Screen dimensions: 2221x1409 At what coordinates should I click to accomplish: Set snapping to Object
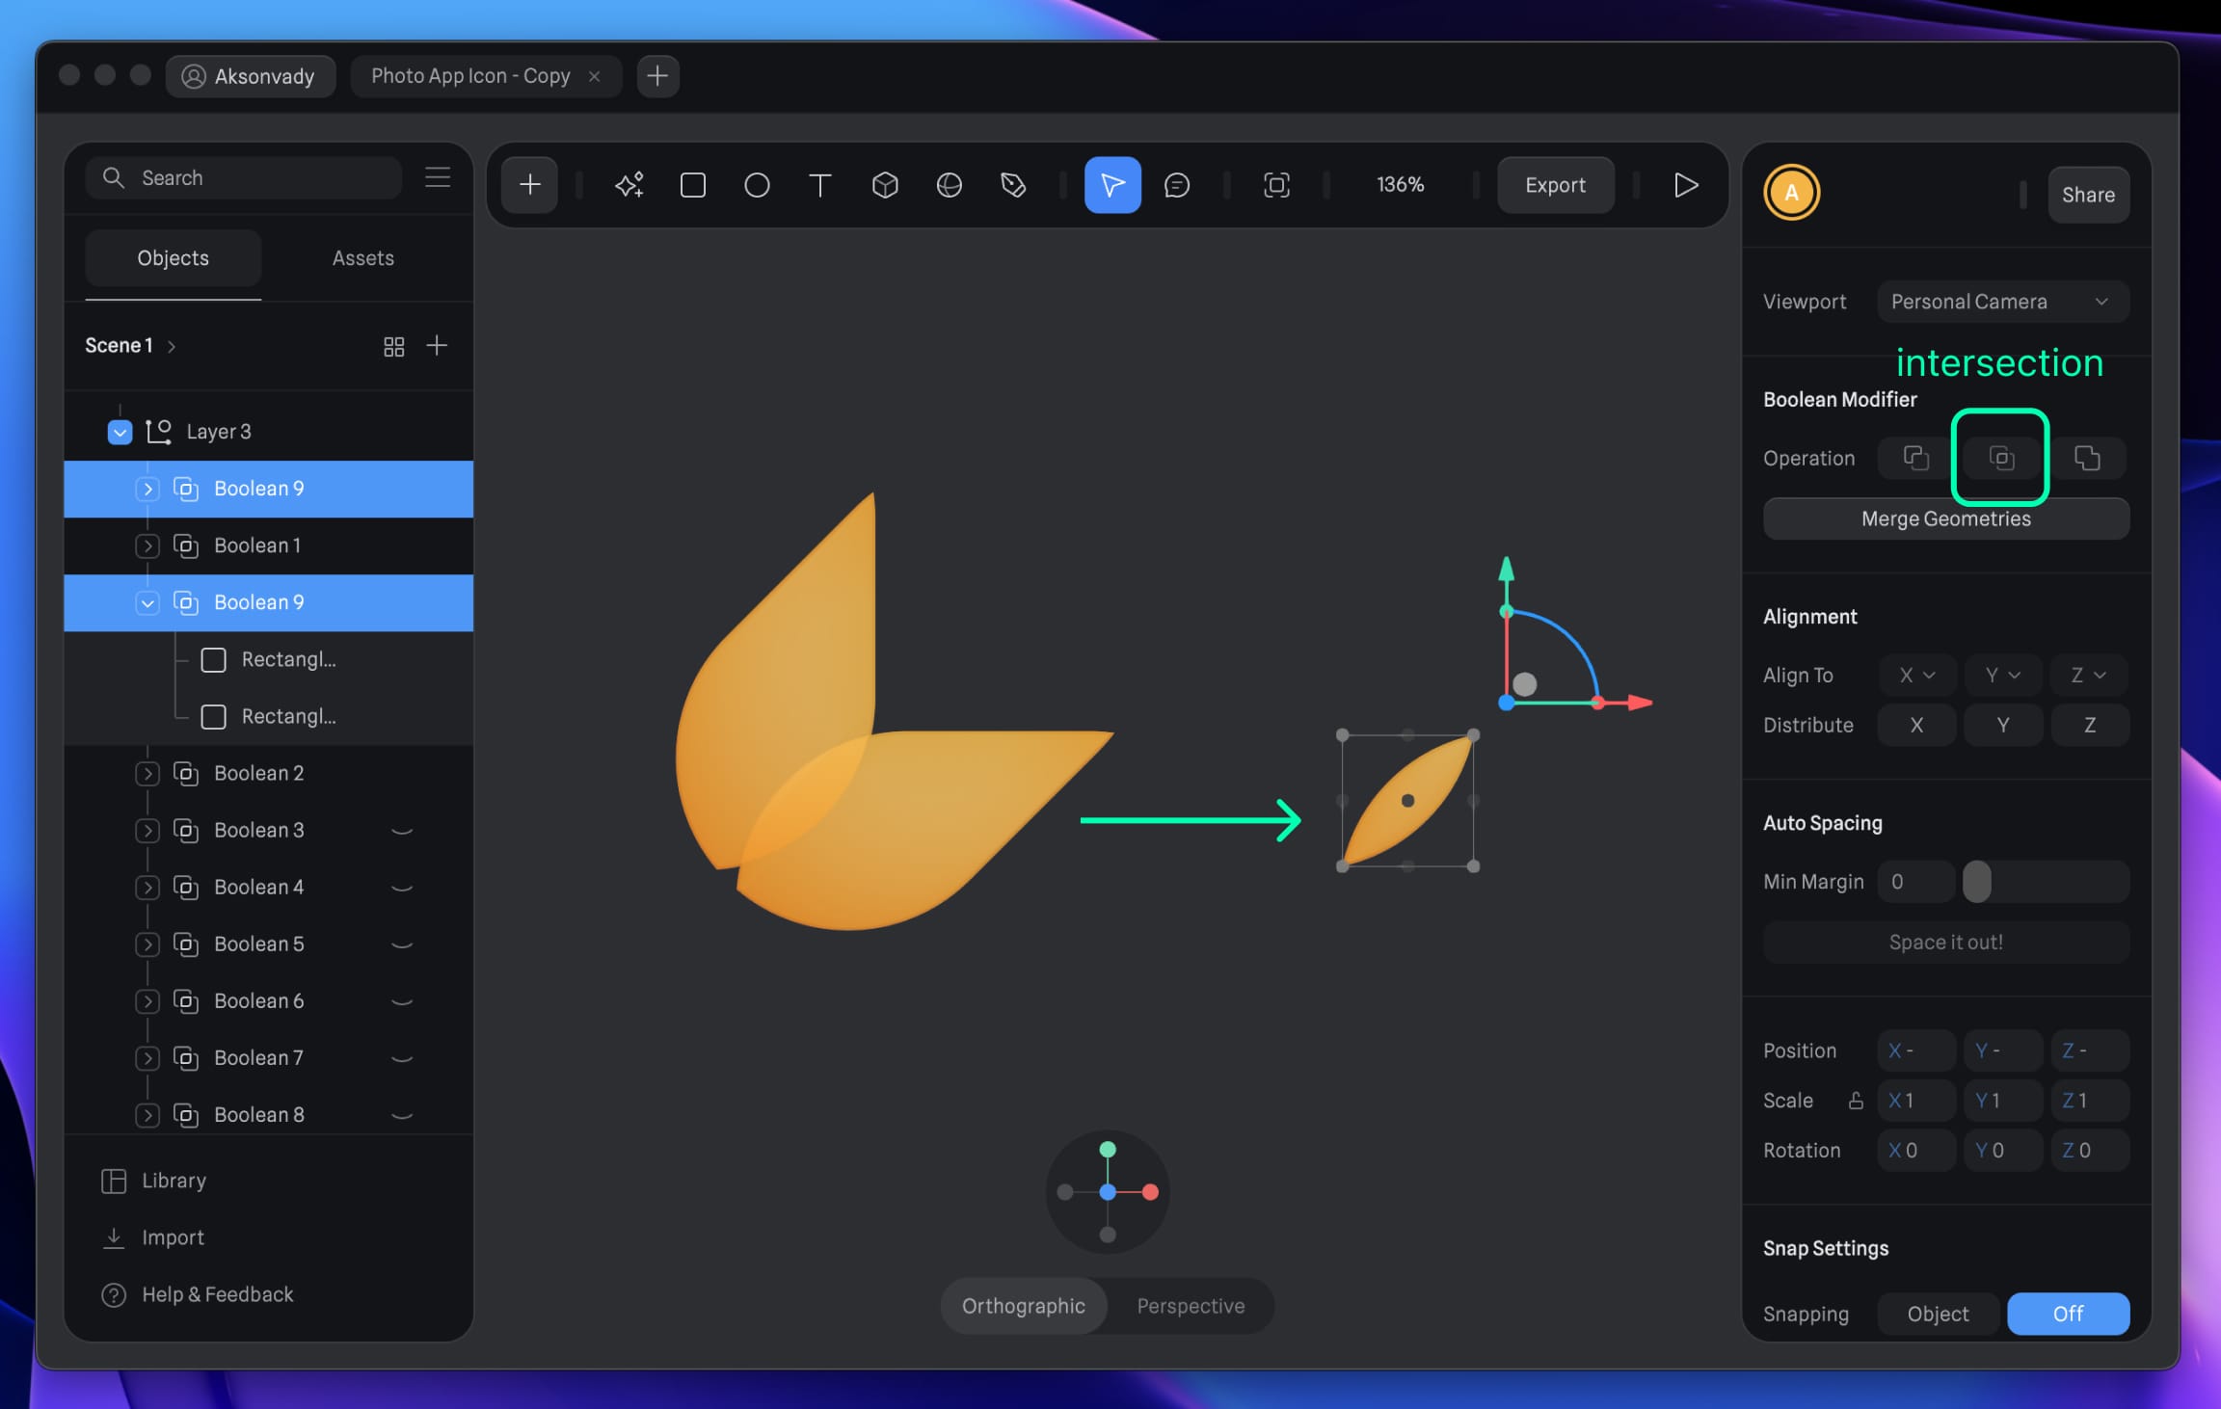coord(1938,1314)
